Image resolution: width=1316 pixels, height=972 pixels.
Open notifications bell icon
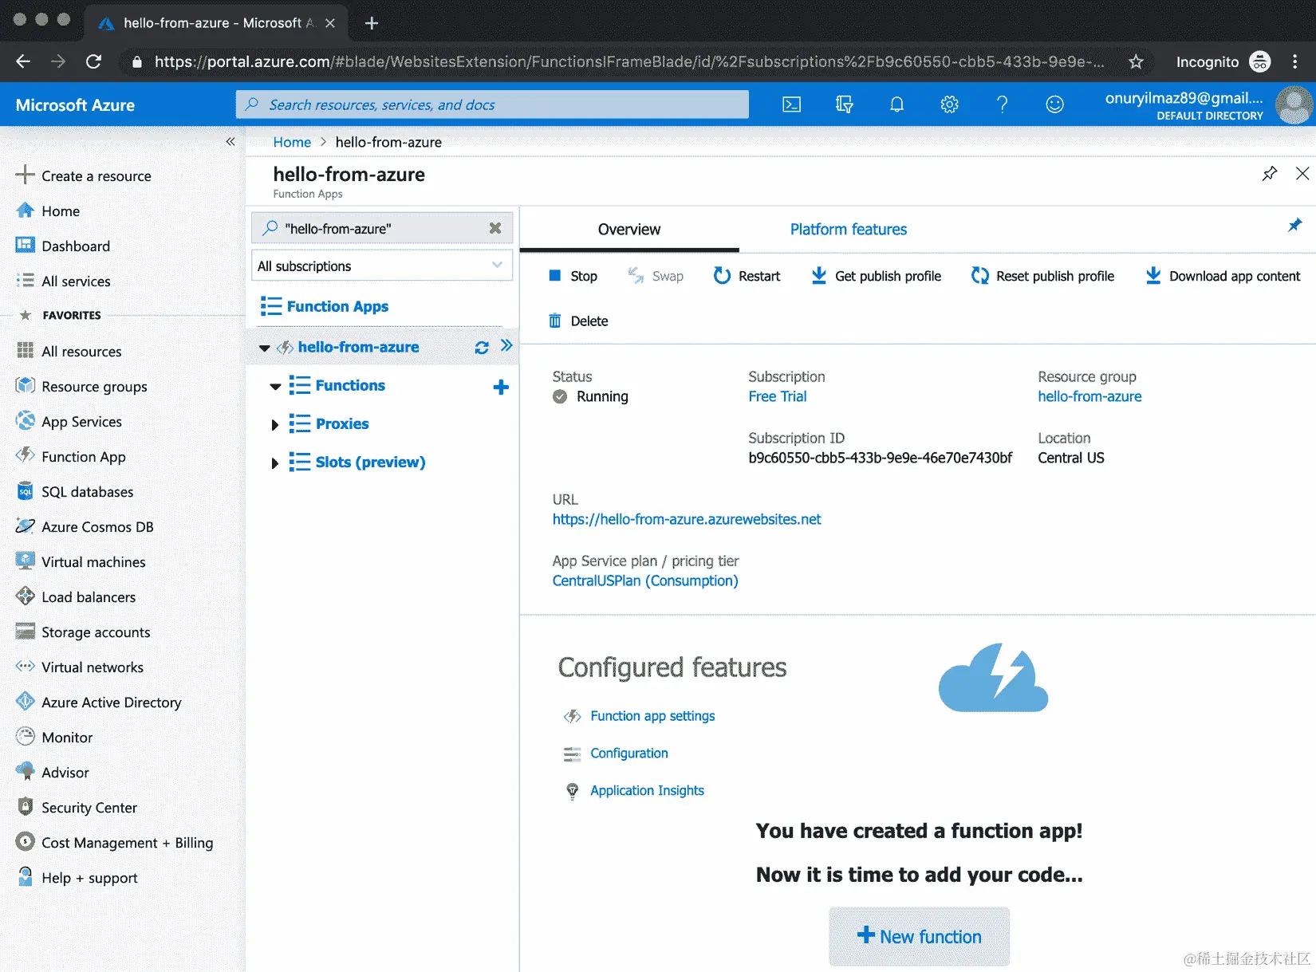[x=896, y=104]
